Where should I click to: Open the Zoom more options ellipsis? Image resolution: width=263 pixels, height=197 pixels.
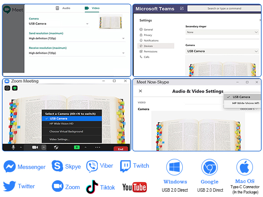pyautogui.click(x=98, y=148)
